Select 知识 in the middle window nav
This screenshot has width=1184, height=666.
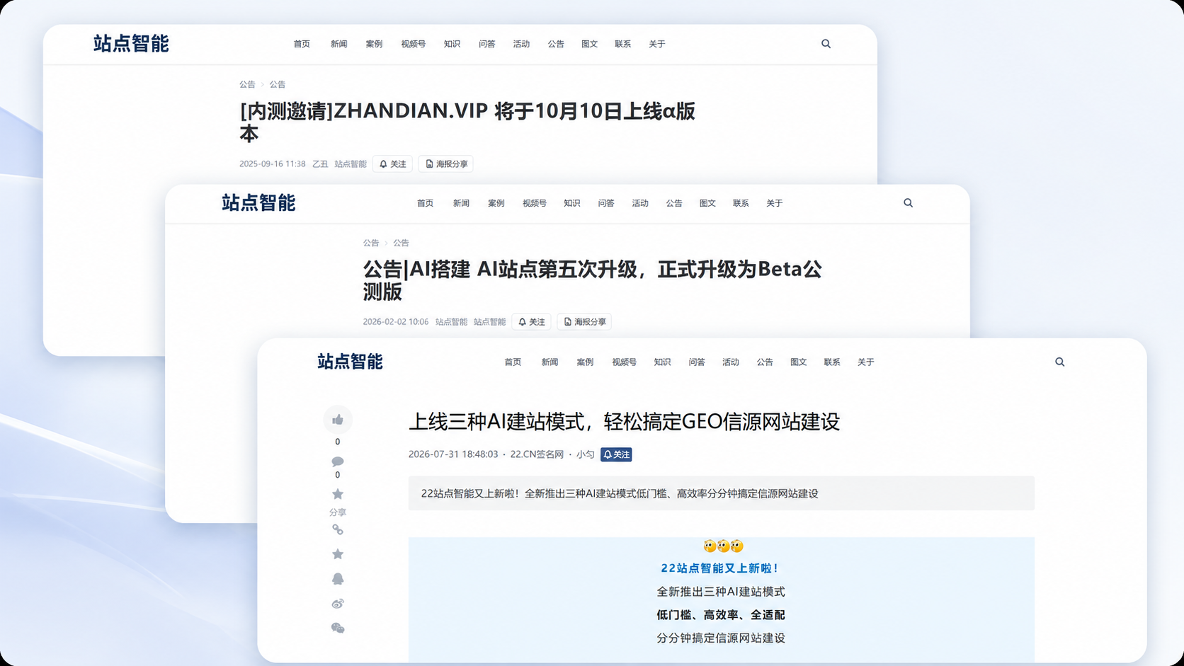pyautogui.click(x=571, y=203)
